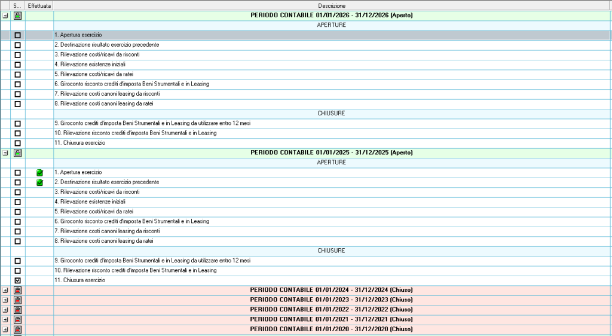The height and width of the screenshot is (336, 612).
Task: Uncheck the 2025 Chiusura esercizio checkbox
Action: click(17, 280)
